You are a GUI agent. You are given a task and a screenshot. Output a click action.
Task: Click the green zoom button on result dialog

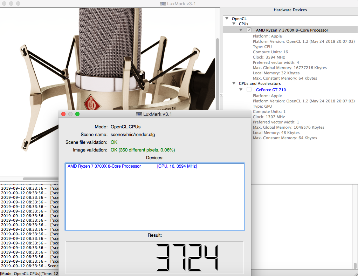77,114
